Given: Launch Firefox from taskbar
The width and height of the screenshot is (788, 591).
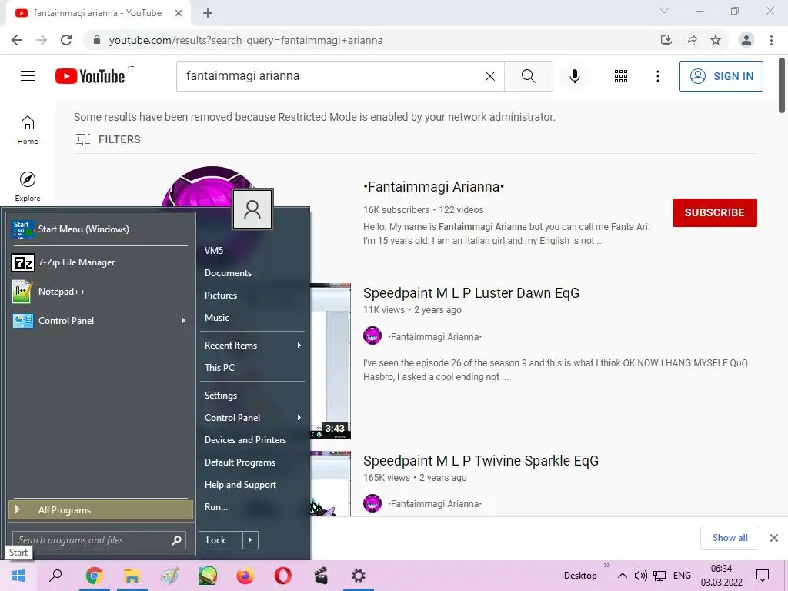Looking at the screenshot, I should point(245,576).
